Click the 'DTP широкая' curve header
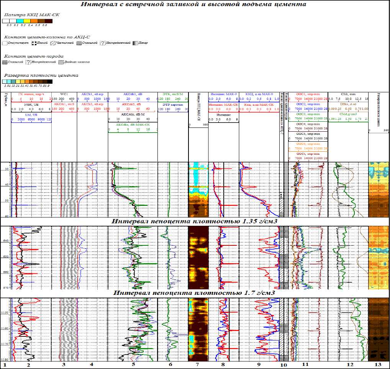The width and height of the screenshot is (390, 369). [173, 104]
